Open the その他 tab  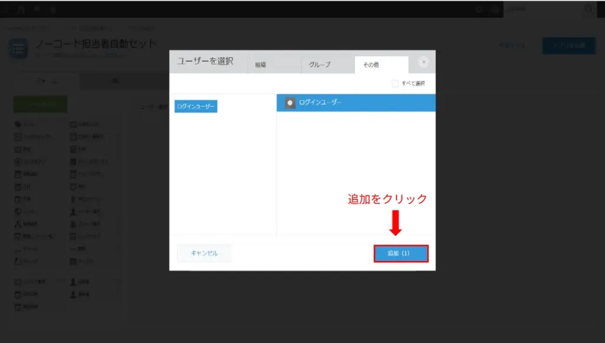pyautogui.click(x=380, y=65)
